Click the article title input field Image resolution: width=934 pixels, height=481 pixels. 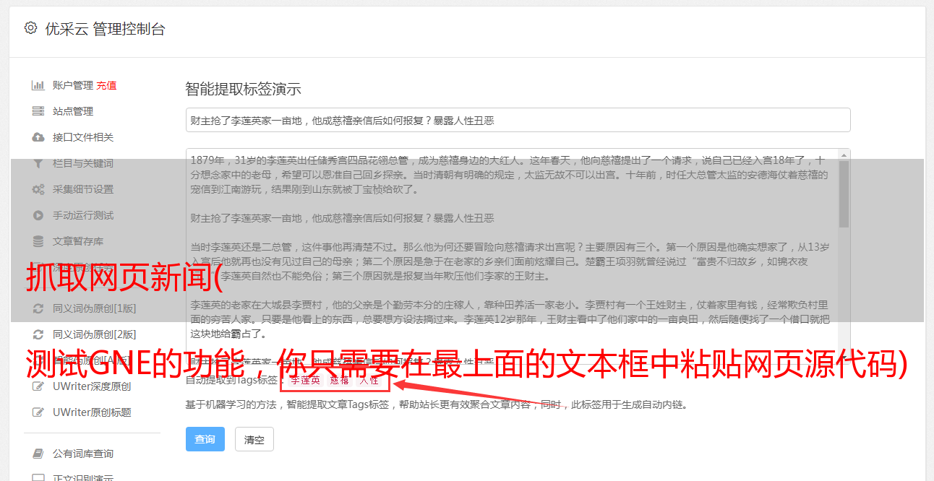point(518,120)
